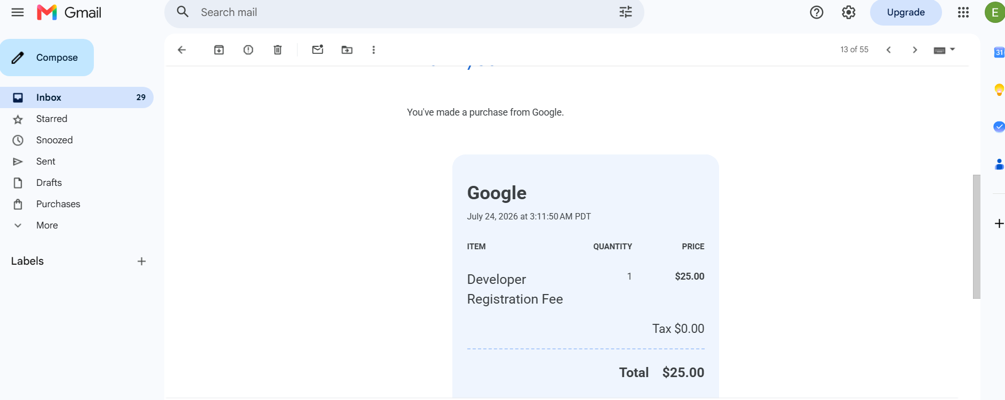Get add-ons plus icon
The height and width of the screenshot is (400, 1005).
(999, 224)
